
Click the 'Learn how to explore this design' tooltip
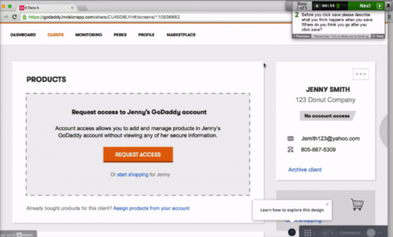tap(292, 210)
